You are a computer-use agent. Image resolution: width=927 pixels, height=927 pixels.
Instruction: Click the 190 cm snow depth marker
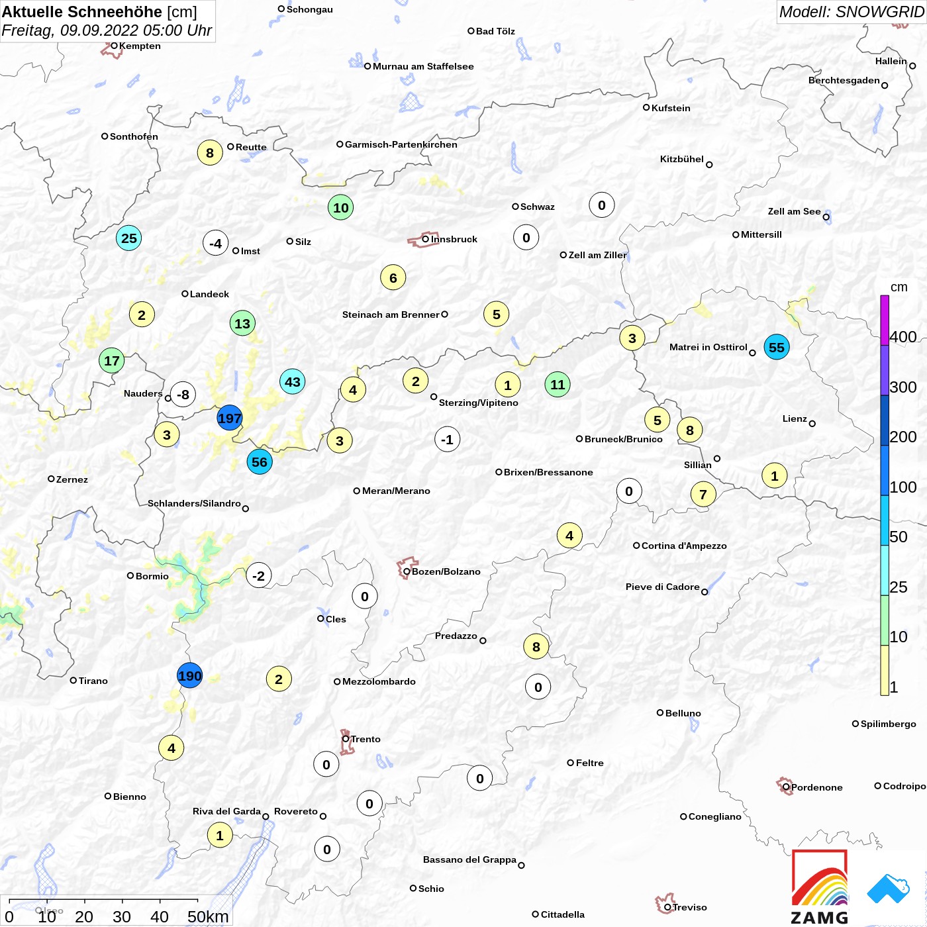click(x=189, y=675)
